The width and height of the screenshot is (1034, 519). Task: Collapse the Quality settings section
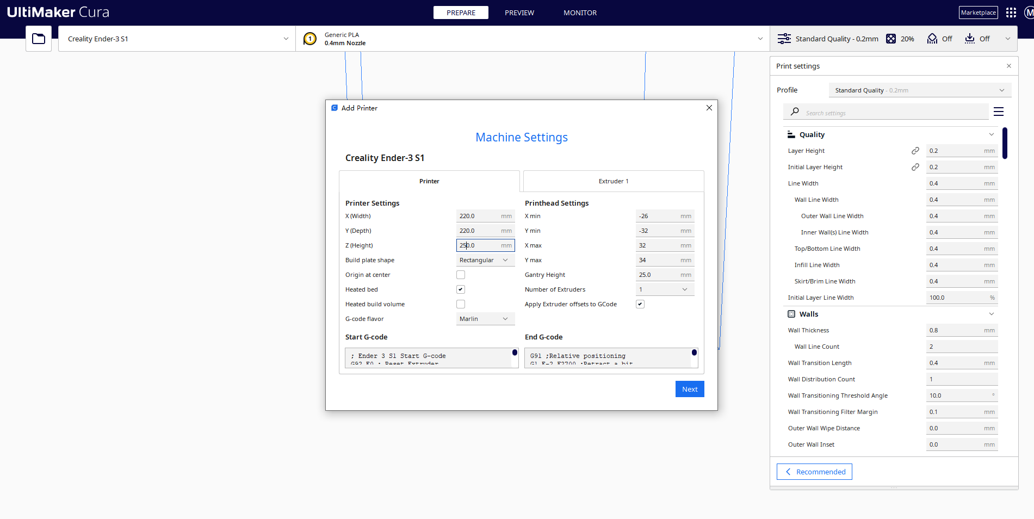pyautogui.click(x=992, y=134)
